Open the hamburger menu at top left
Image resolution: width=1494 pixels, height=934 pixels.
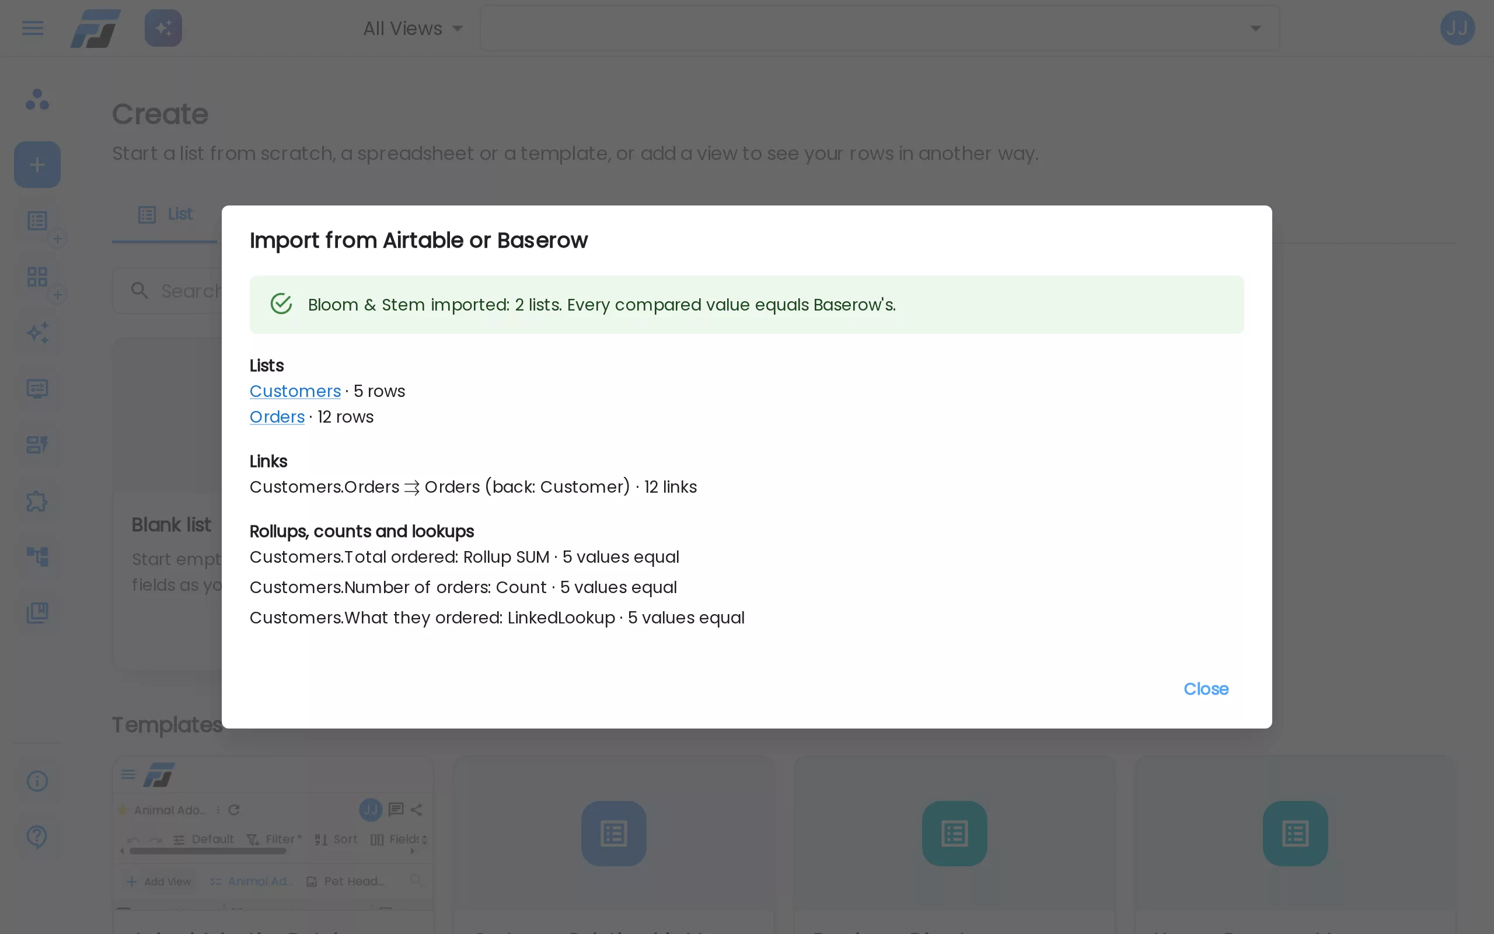(32, 28)
